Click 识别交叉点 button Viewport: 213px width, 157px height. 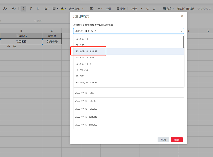click(204, 9)
